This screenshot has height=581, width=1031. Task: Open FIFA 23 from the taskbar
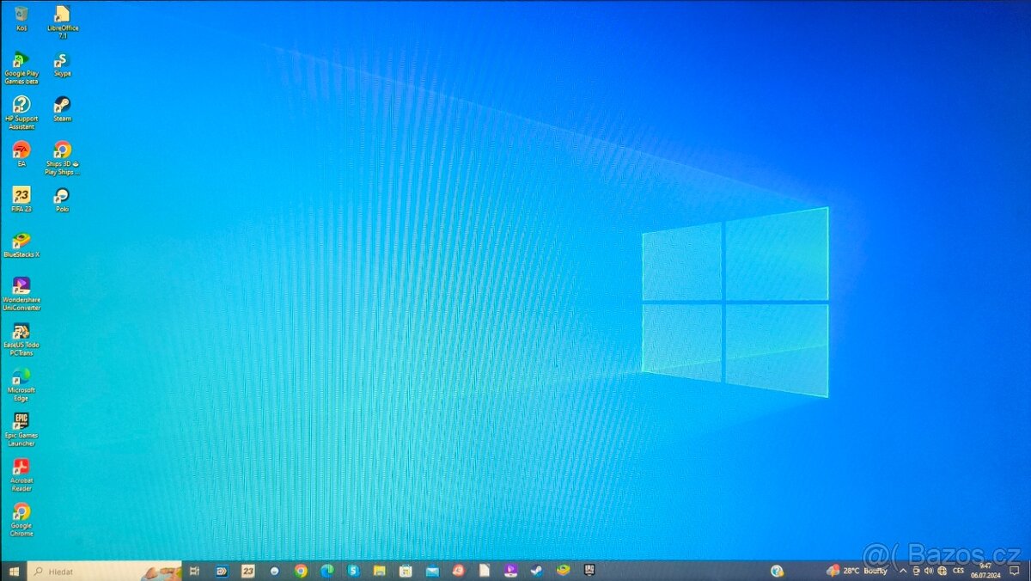248,571
